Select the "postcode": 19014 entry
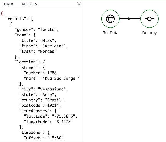166x142 pixels. [40, 105]
